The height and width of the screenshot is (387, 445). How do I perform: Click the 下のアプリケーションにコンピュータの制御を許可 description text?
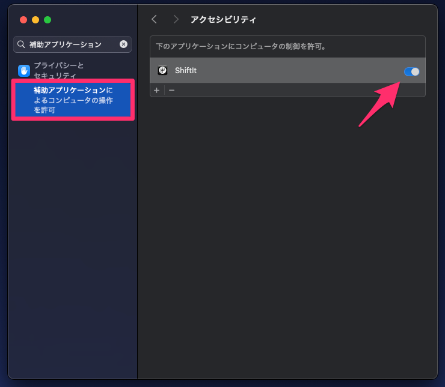[x=241, y=46]
